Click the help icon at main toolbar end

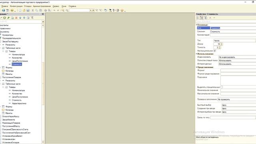tap(122, 10)
